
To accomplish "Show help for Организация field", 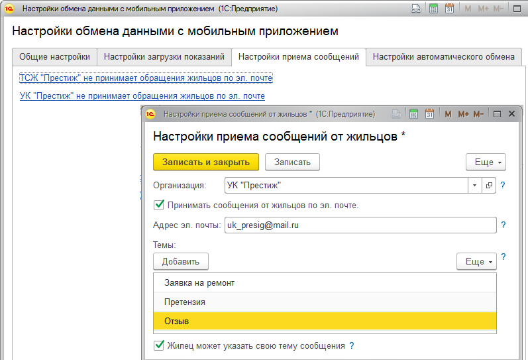I will click(x=503, y=185).
